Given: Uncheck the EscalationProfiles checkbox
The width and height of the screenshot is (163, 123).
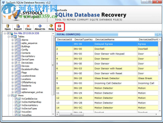Looking at the screenshot, I should (x=16, y=69).
